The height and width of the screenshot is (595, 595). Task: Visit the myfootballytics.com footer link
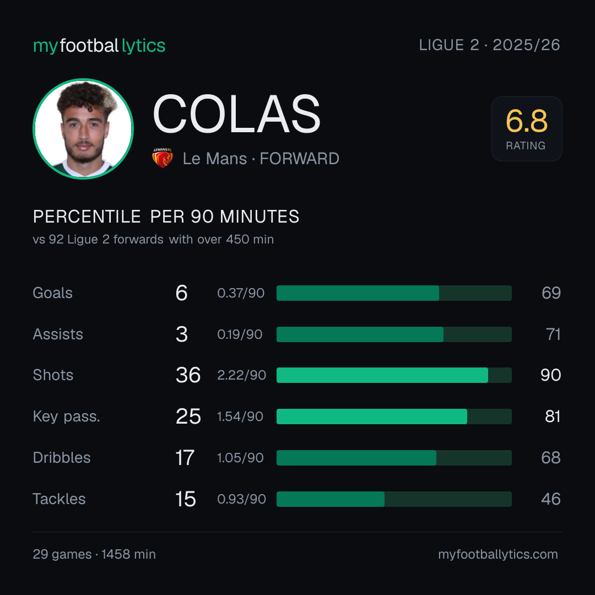(498, 554)
